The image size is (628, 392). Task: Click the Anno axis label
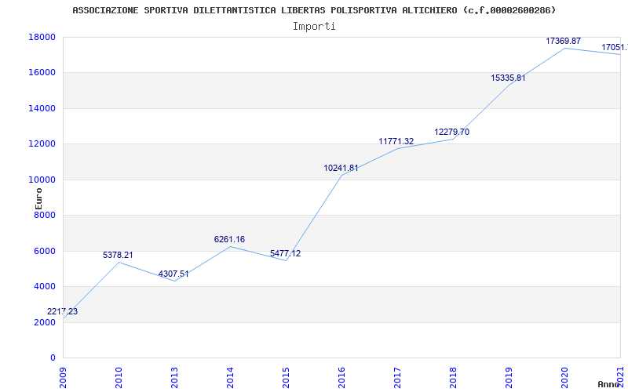tap(608, 384)
